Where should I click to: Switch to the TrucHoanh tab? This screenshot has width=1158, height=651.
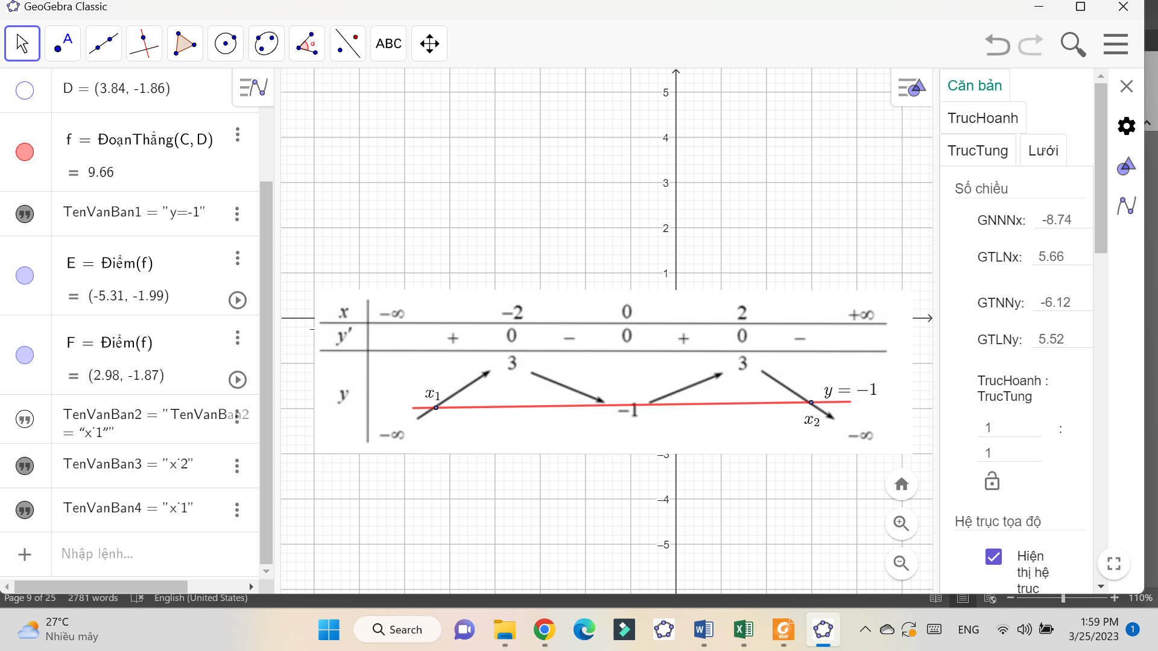982,118
